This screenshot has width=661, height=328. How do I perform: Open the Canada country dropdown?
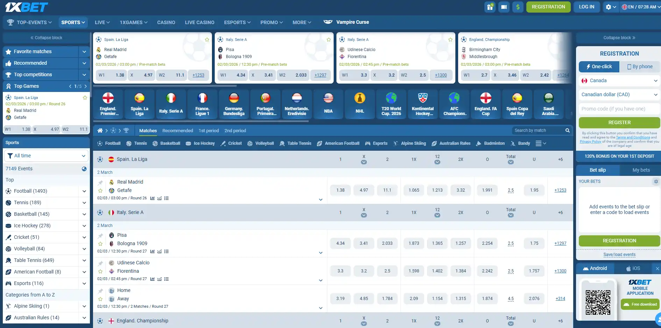click(619, 80)
